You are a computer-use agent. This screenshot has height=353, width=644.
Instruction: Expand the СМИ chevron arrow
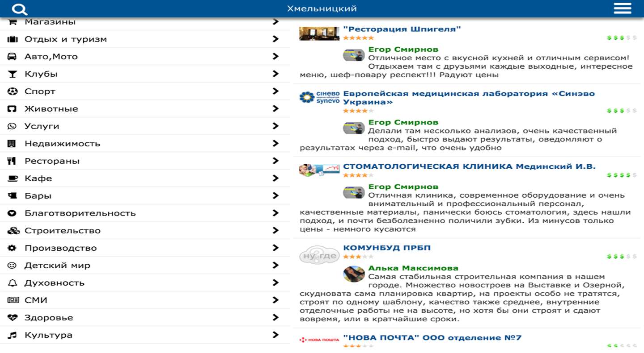[x=276, y=300]
